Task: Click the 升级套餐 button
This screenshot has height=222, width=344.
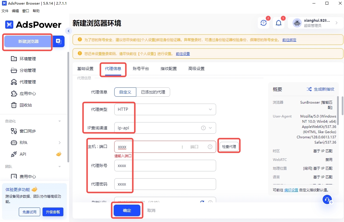Action: [x=53, y=212]
